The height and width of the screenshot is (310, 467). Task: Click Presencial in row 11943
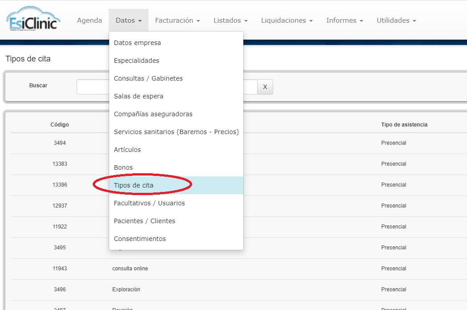coord(394,268)
